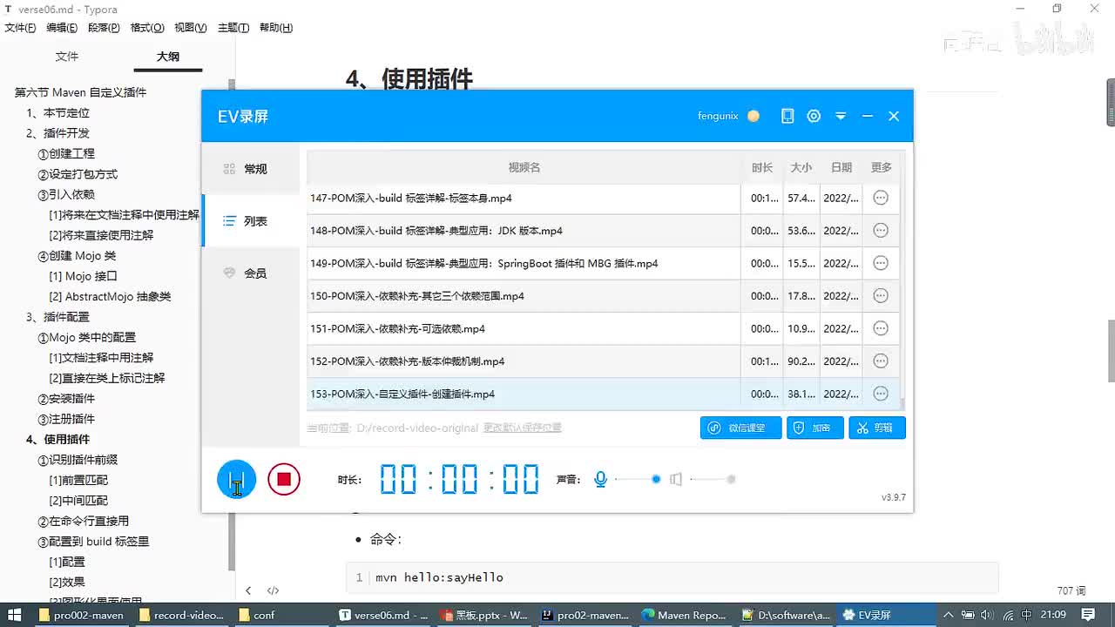1115x627 pixels.
Task: Open the 段落(P) menu in Typora
Action: [104, 28]
